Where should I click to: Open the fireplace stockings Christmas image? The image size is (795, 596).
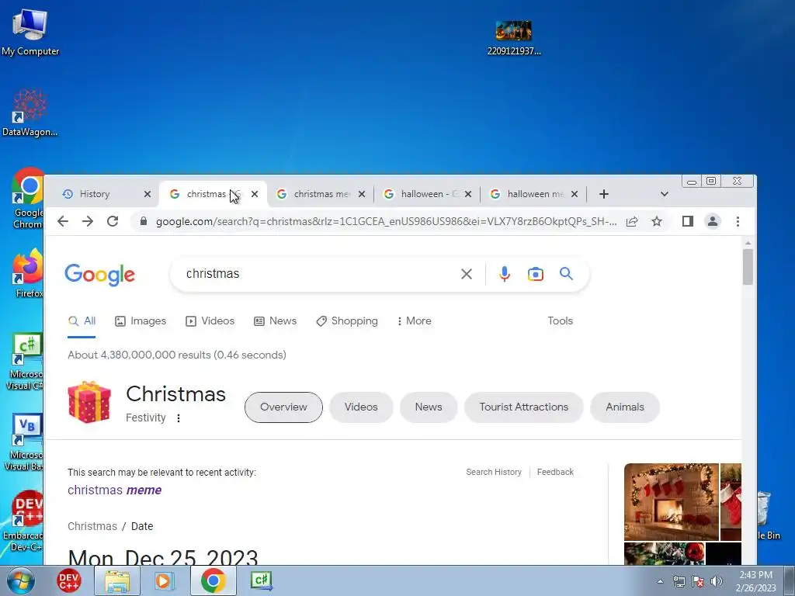pos(672,502)
